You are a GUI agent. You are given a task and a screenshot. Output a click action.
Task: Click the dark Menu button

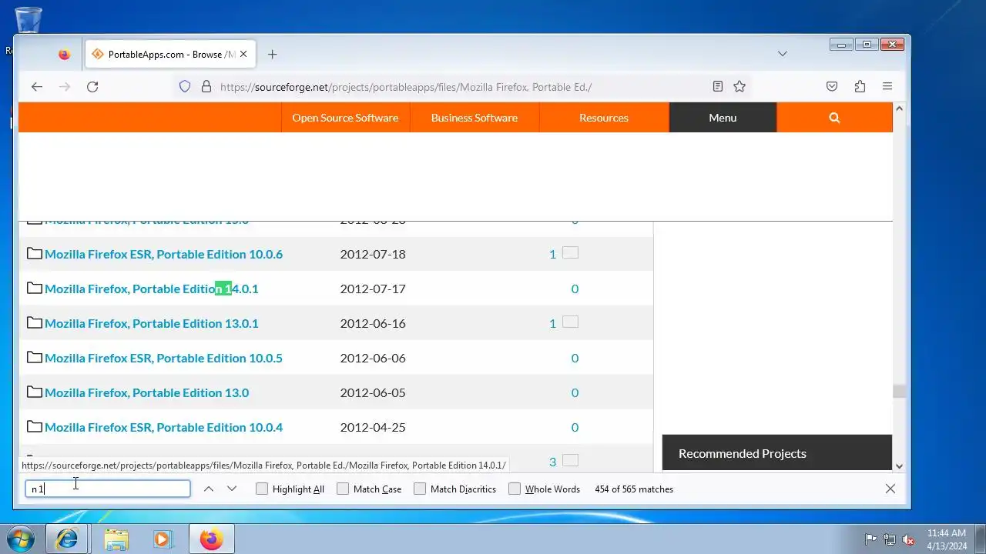723,118
